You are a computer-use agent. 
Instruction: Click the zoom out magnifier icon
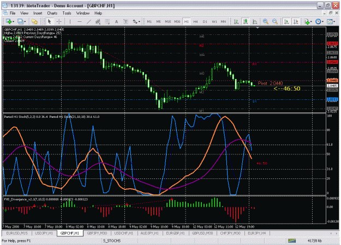click(275, 21)
